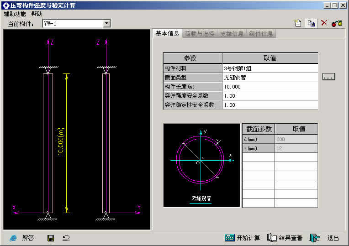
Task: Click the 无缝钢管 caption under the section drawing
Action: [x=201, y=198]
